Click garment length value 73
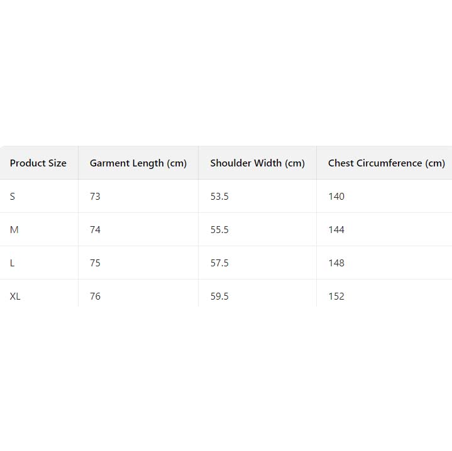This screenshot has height=451, width=452. point(95,197)
